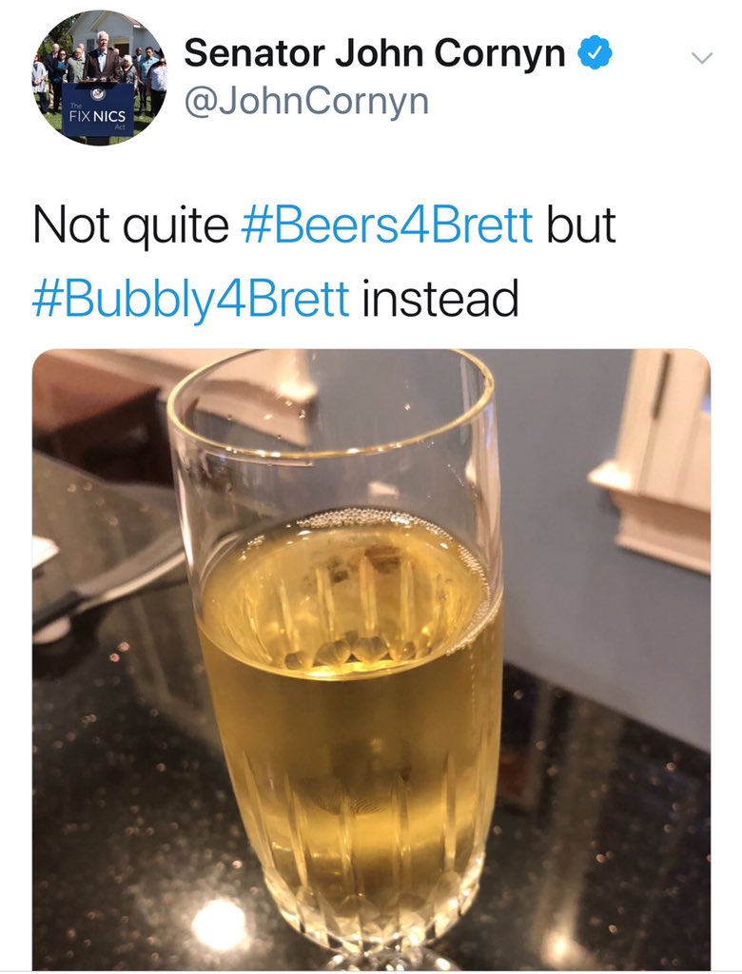Click the words "Not quite" in tweet
The image size is (742, 974).
(130, 226)
